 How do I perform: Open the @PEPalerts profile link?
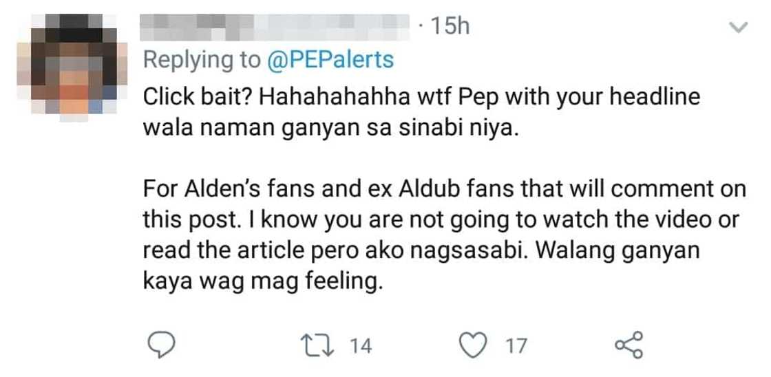(x=330, y=60)
